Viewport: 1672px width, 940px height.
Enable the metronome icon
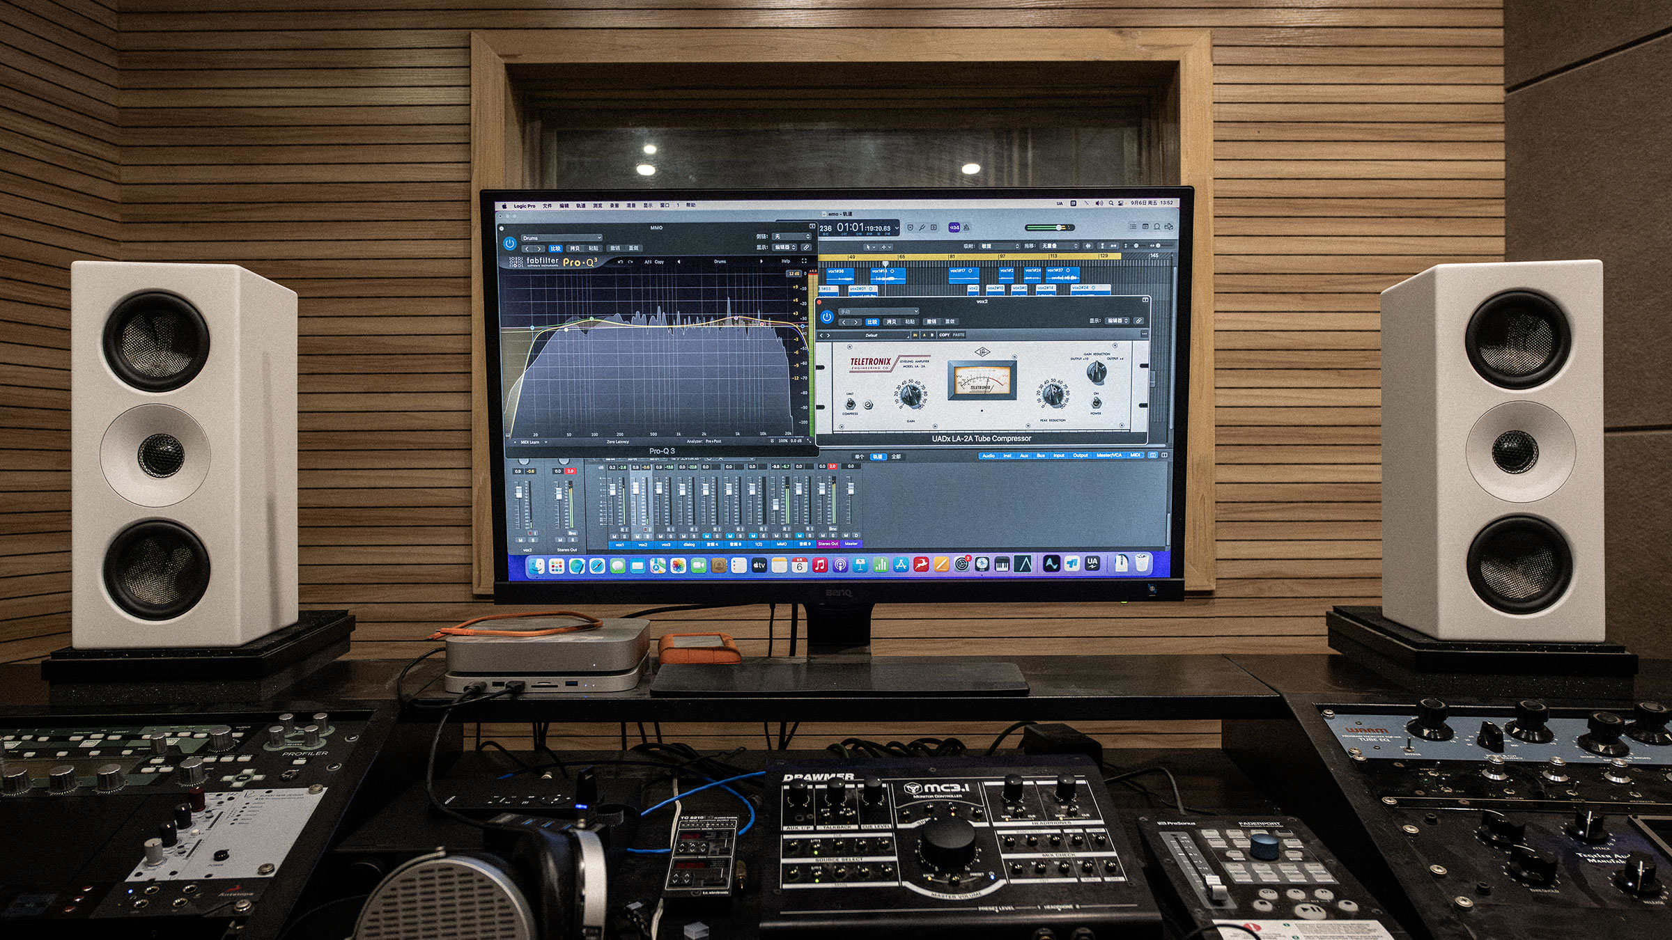pyautogui.click(x=966, y=228)
